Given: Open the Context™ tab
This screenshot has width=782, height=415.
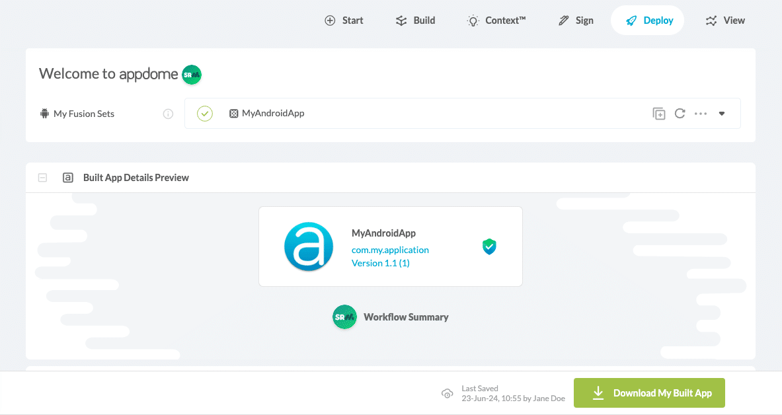Looking at the screenshot, I should coord(496,20).
